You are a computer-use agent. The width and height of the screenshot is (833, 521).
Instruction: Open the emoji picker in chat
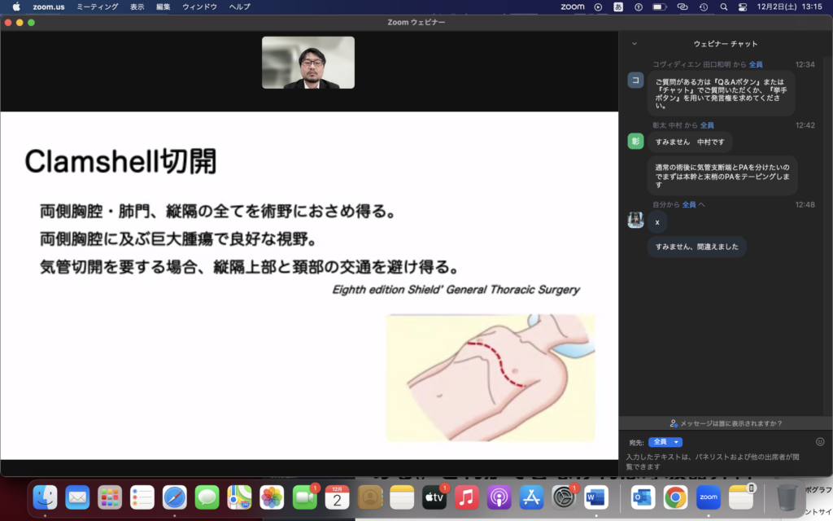click(820, 441)
